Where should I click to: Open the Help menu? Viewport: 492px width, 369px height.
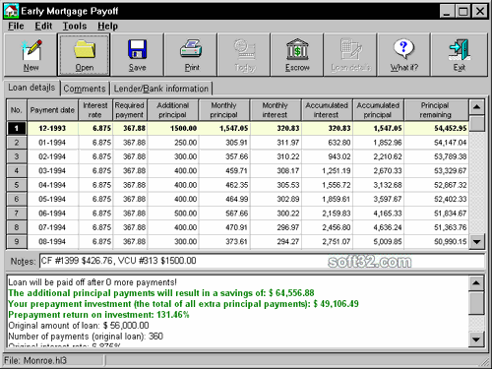point(107,26)
